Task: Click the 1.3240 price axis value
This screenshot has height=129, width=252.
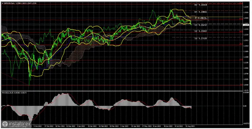Action: click(246, 7)
